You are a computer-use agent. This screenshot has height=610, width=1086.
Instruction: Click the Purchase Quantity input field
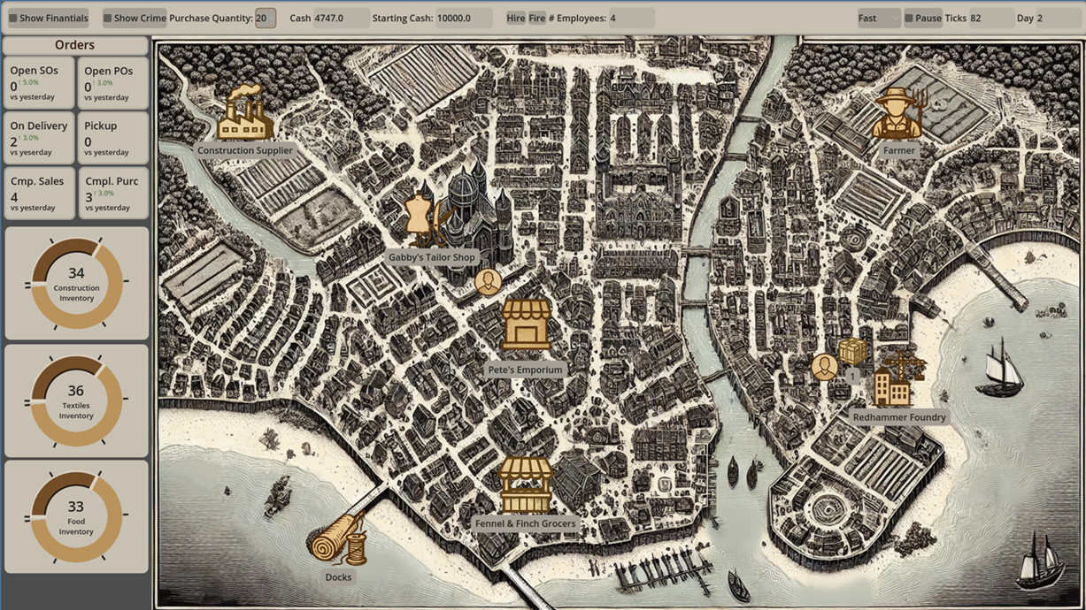point(266,18)
